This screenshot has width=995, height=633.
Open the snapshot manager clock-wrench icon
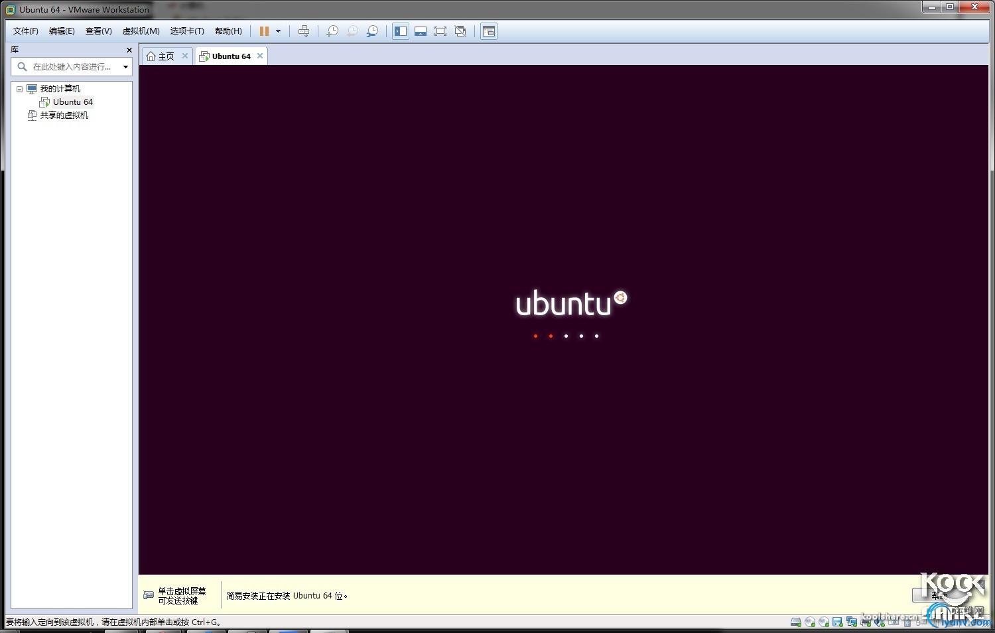pyautogui.click(x=373, y=31)
